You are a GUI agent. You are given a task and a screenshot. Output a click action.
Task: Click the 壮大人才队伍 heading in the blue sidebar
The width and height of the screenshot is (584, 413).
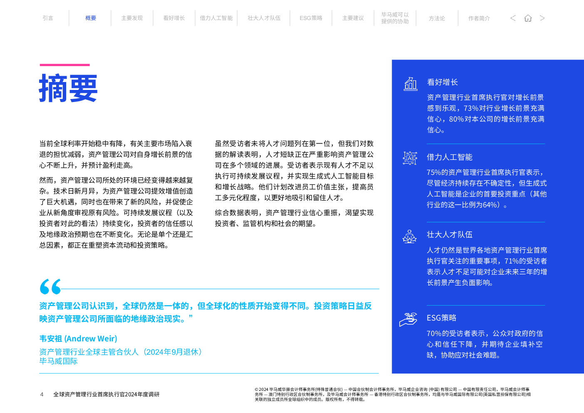450,235
